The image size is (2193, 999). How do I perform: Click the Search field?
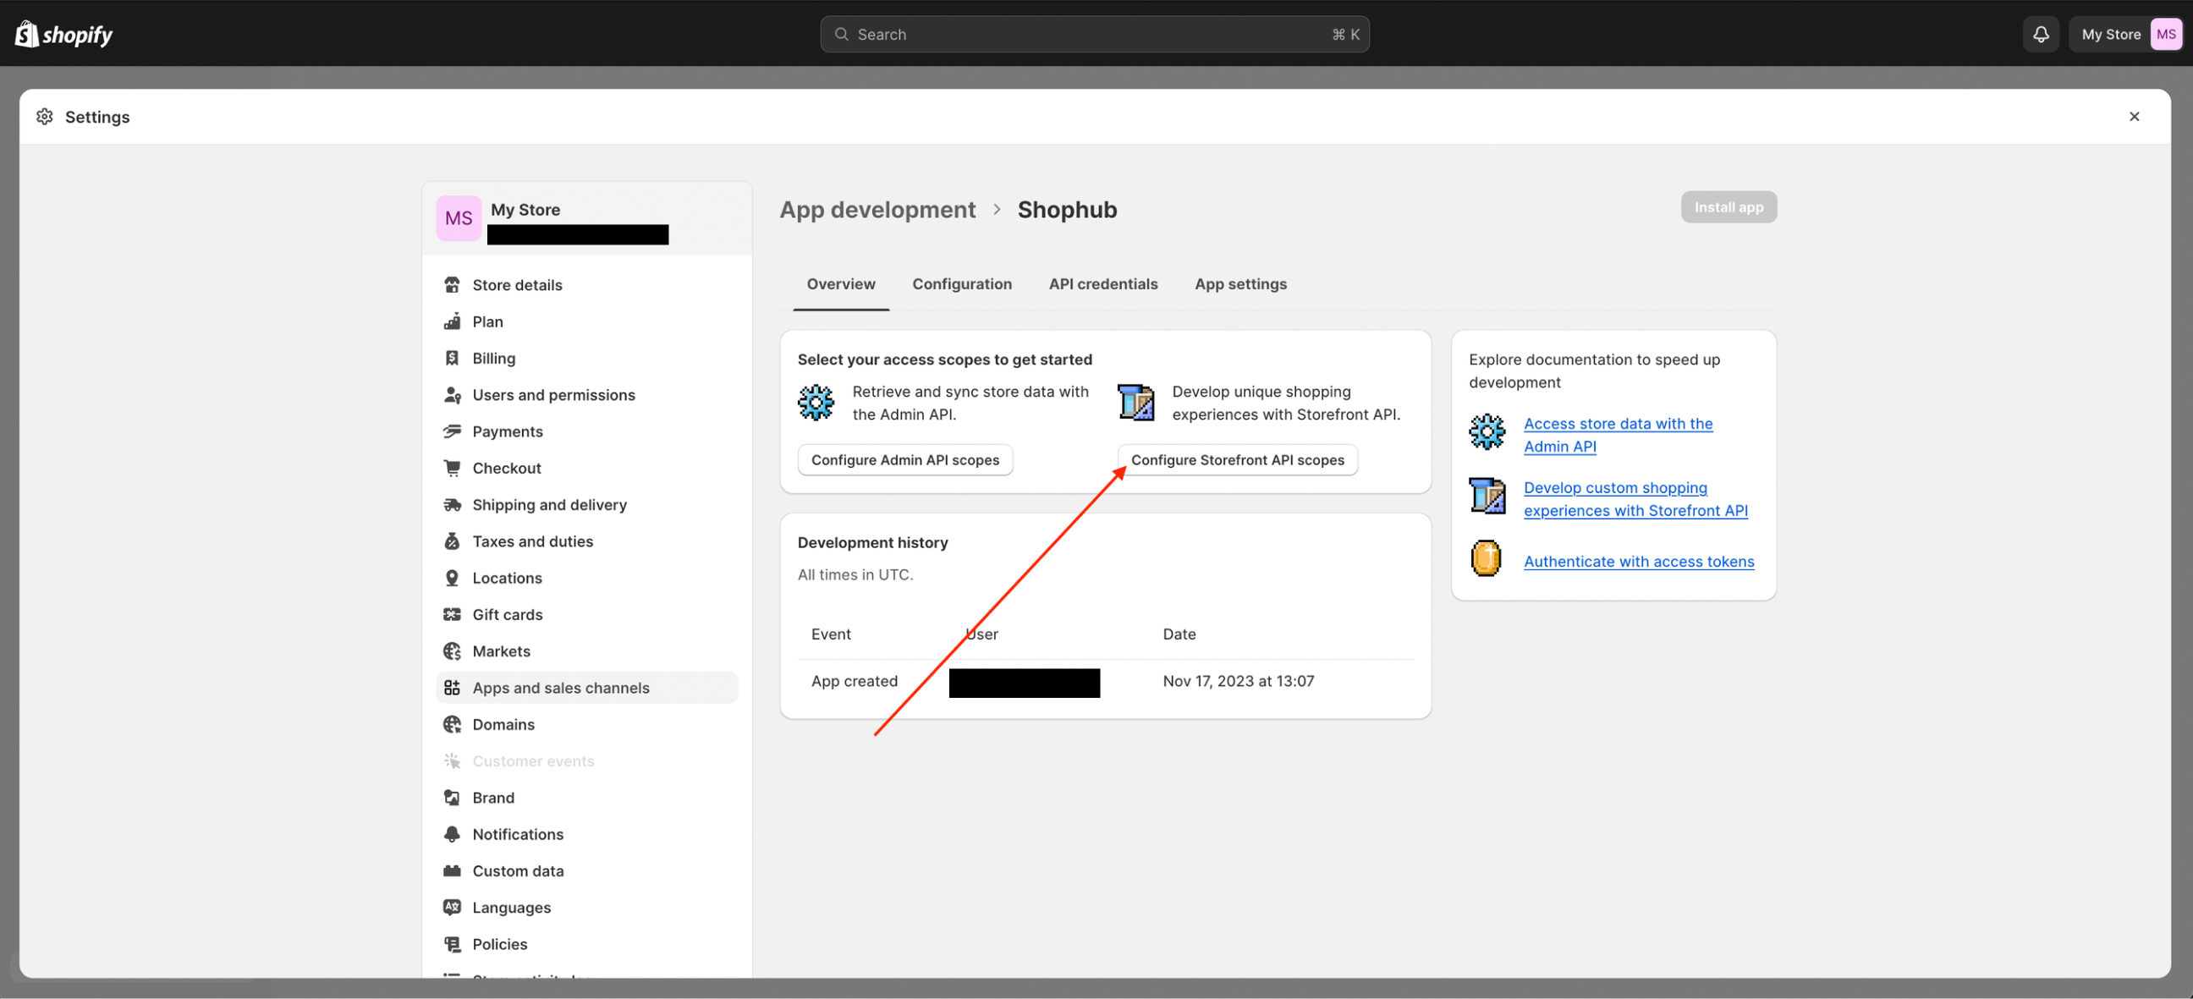[x=1094, y=34]
